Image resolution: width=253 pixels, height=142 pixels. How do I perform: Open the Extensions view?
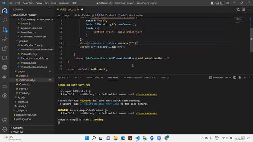[x=5, y=49]
